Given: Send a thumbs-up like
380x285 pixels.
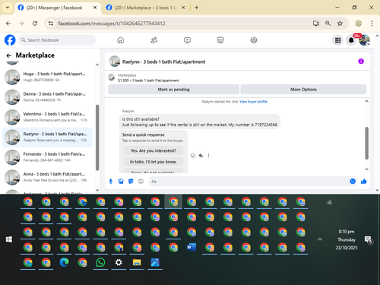Looking at the screenshot, I should click(364, 182).
